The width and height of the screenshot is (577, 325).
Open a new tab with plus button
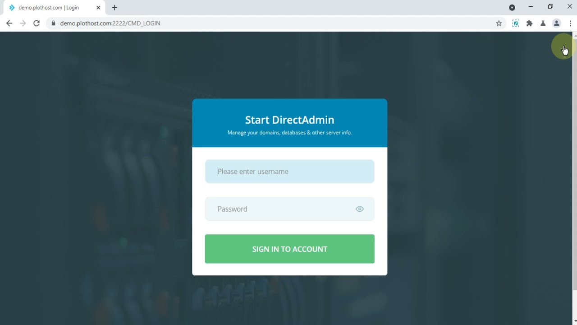[x=114, y=8]
